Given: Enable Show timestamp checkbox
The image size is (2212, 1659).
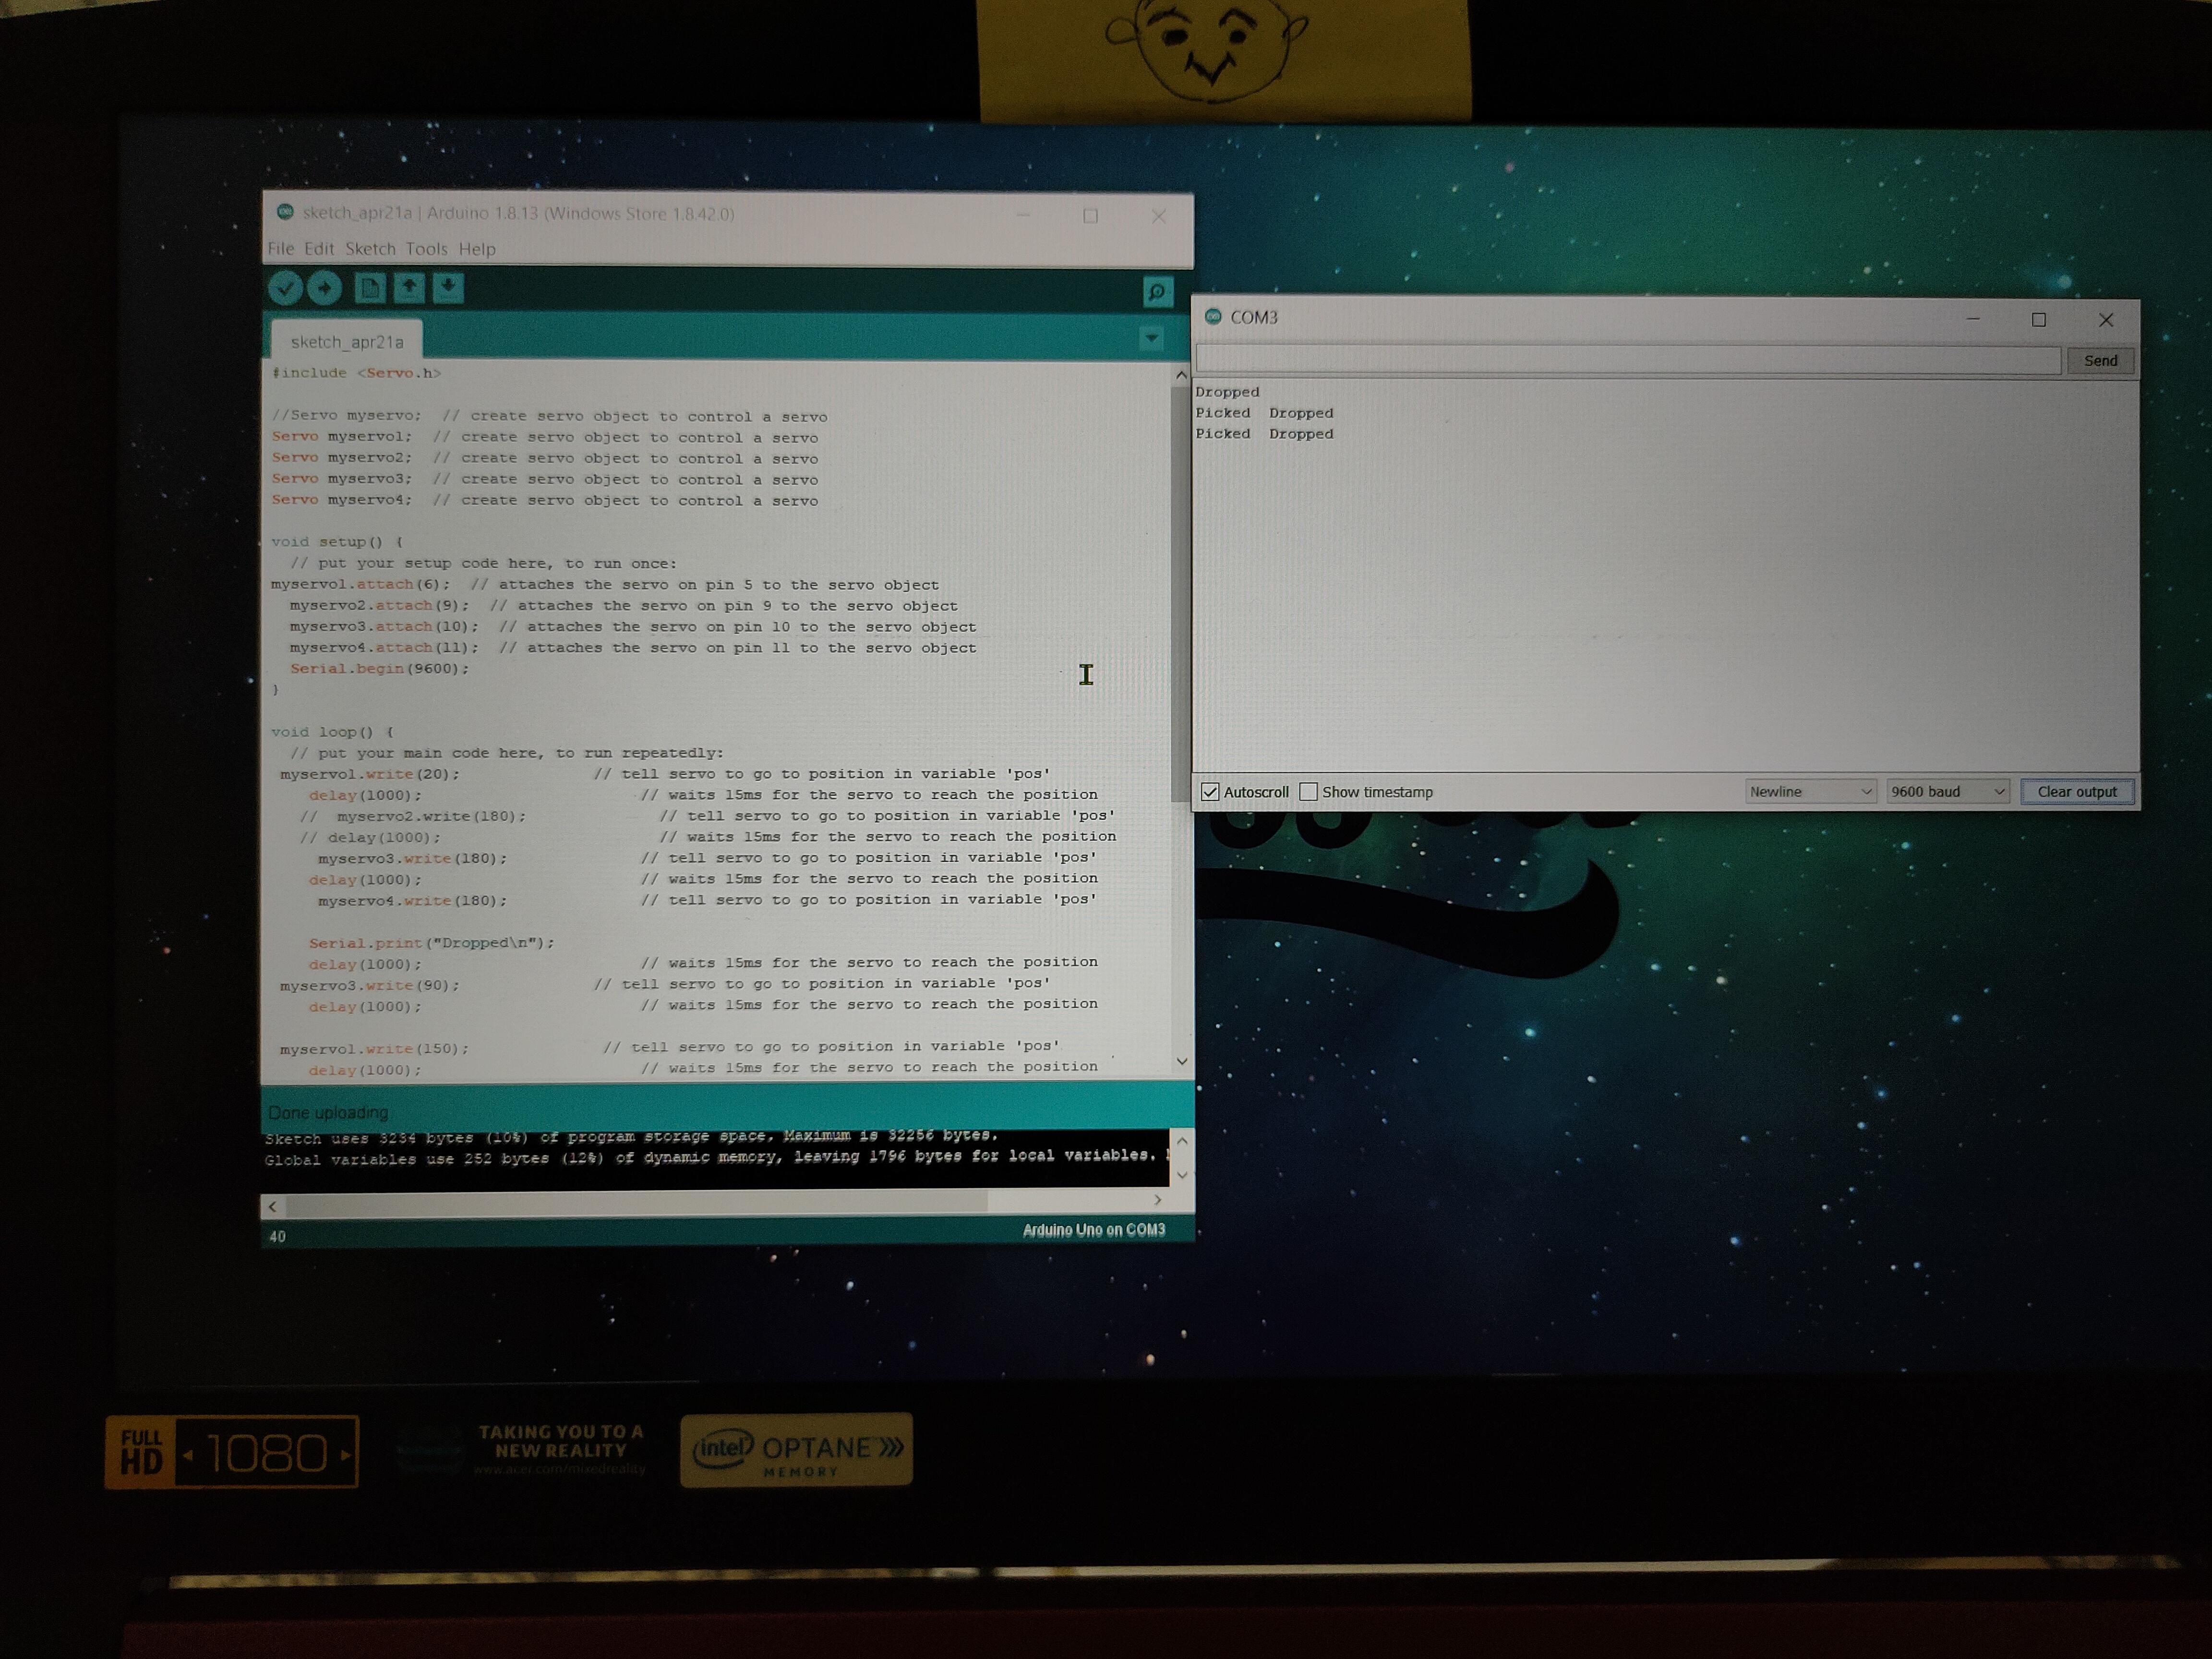Looking at the screenshot, I should click(x=1308, y=792).
